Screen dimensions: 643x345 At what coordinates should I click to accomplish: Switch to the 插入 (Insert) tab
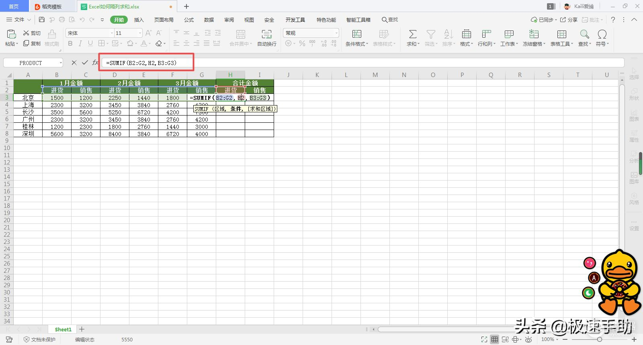click(139, 20)
